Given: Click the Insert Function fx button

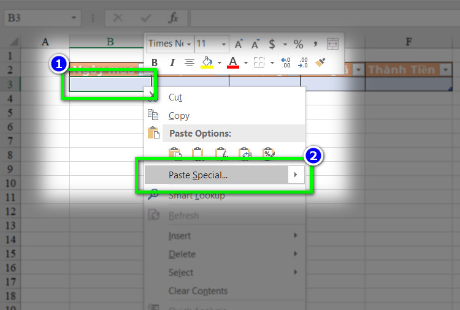Looking at the screenshot, I should pyautogui.click(x=173, y=18).
